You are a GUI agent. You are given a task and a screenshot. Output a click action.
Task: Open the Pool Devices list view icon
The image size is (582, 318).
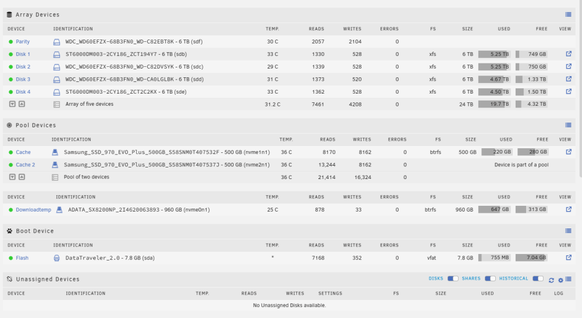pos(568,125)
